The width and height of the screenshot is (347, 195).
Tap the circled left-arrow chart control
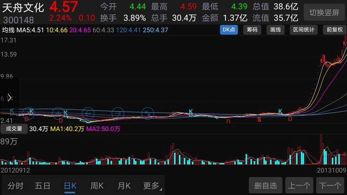click(x=88, y=113)
